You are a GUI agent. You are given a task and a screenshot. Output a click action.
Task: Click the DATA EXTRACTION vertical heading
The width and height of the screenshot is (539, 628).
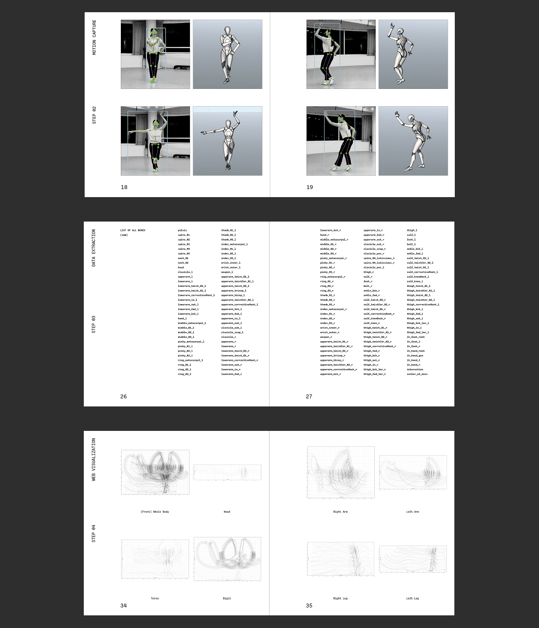(93, 248)
